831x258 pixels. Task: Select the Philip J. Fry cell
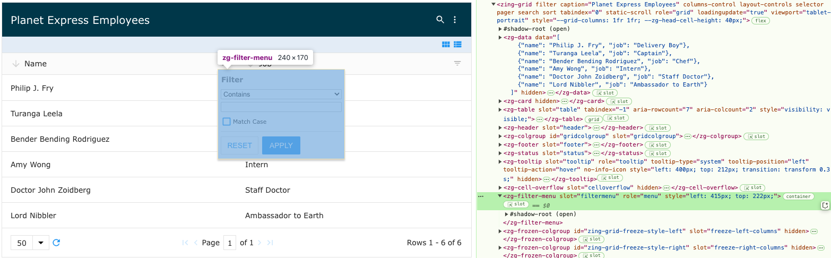pyautogui.click(x=119, y=88)
